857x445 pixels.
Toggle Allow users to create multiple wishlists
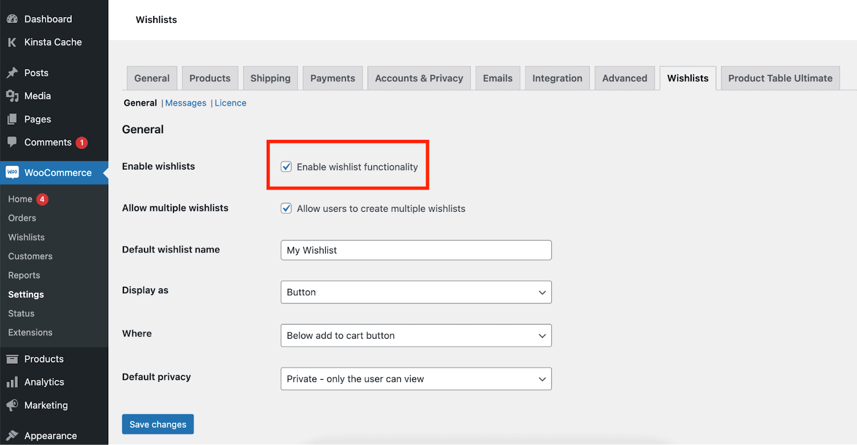(287, 209)
